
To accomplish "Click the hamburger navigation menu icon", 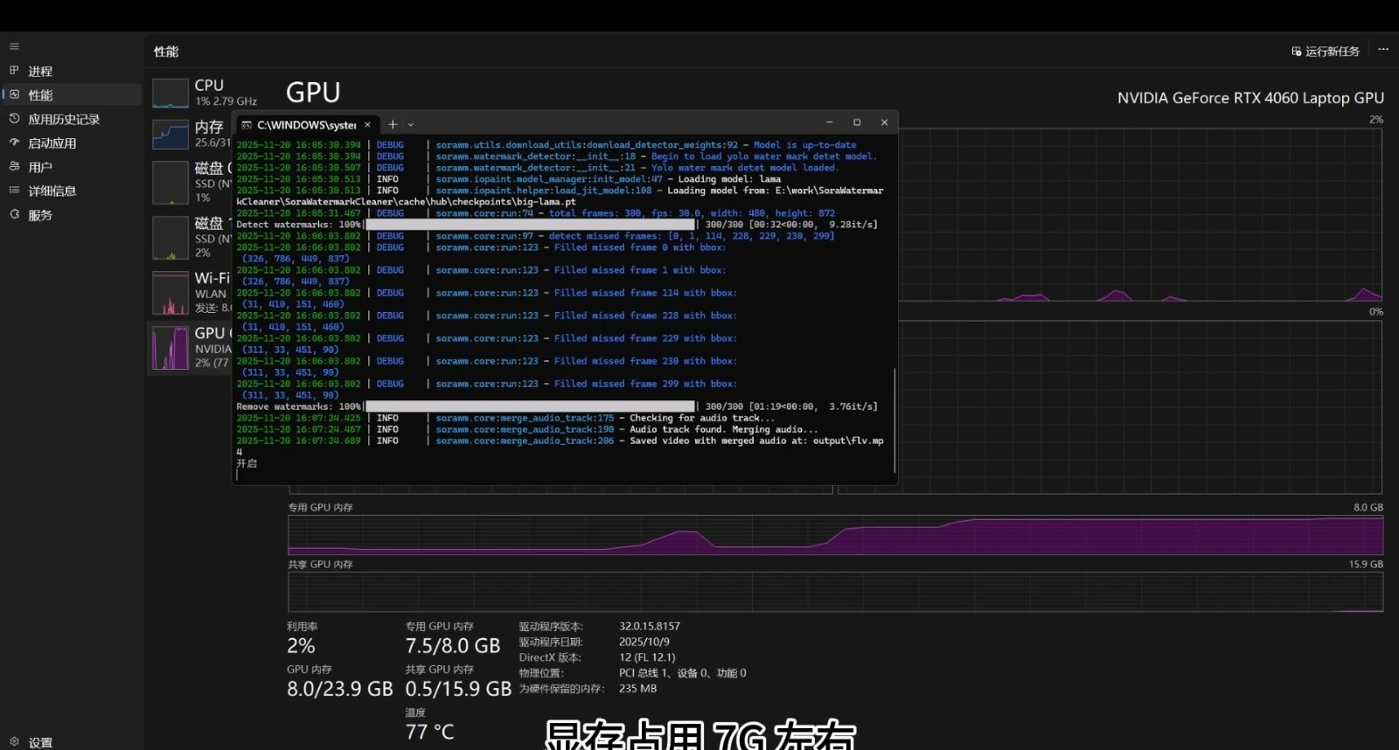I will point(14,46).
